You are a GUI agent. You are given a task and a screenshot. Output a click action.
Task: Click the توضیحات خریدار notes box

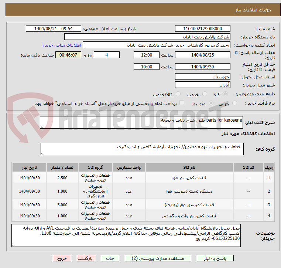(126, 235)
